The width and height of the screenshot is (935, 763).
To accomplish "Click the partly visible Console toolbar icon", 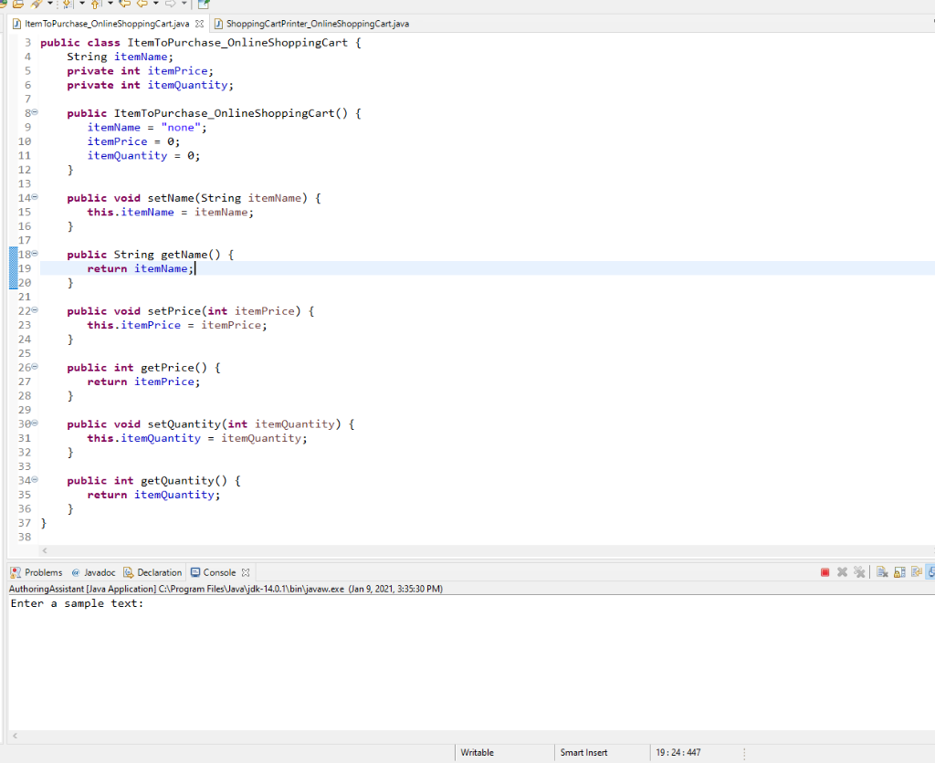I will (930, 571).
